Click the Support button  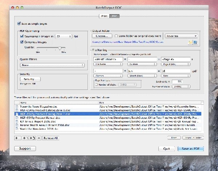(25, 149)
